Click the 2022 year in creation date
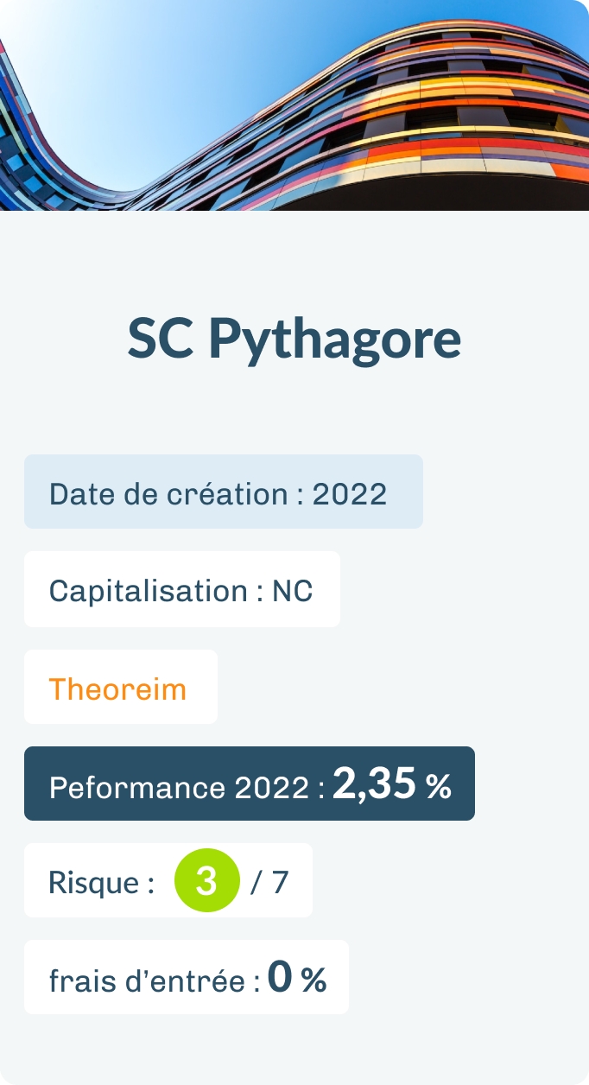 click(x=349, y=494)
